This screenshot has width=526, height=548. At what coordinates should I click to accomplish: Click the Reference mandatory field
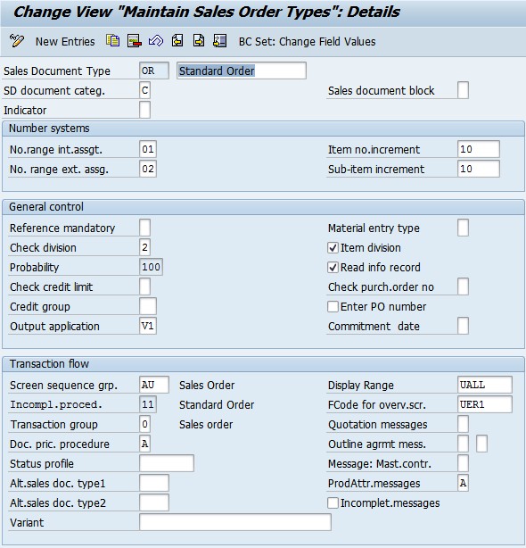[144, 228]
